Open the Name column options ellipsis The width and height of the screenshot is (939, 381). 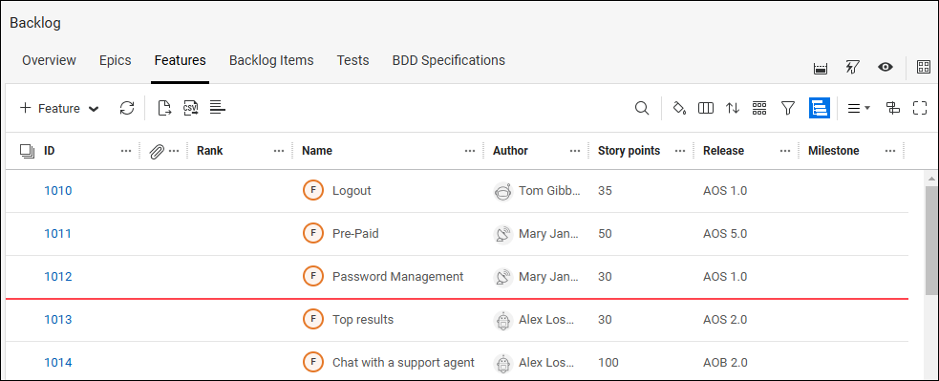click(470, 151)
